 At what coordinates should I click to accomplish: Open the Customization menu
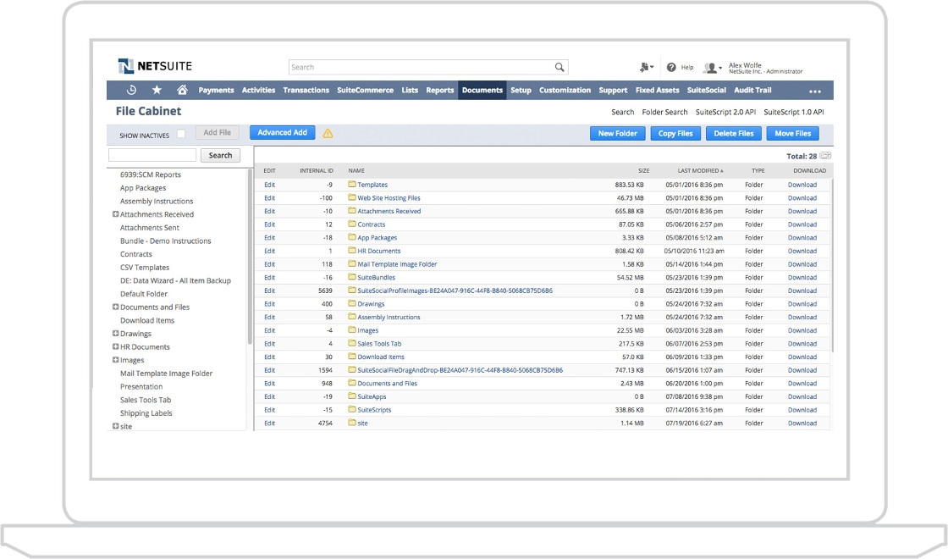pyautogui.click(x=565, y=91)
